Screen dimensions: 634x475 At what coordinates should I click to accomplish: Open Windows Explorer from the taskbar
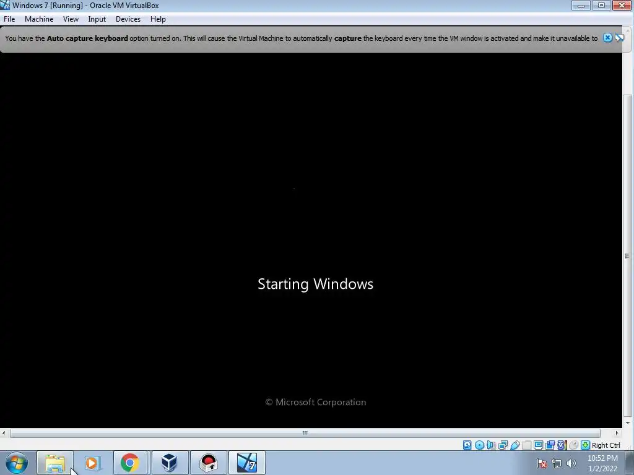pos(55,463)
